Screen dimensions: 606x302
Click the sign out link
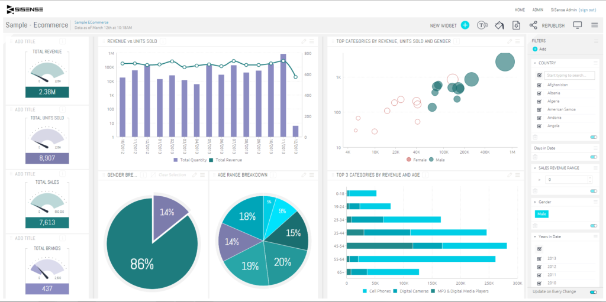point(588,10)
